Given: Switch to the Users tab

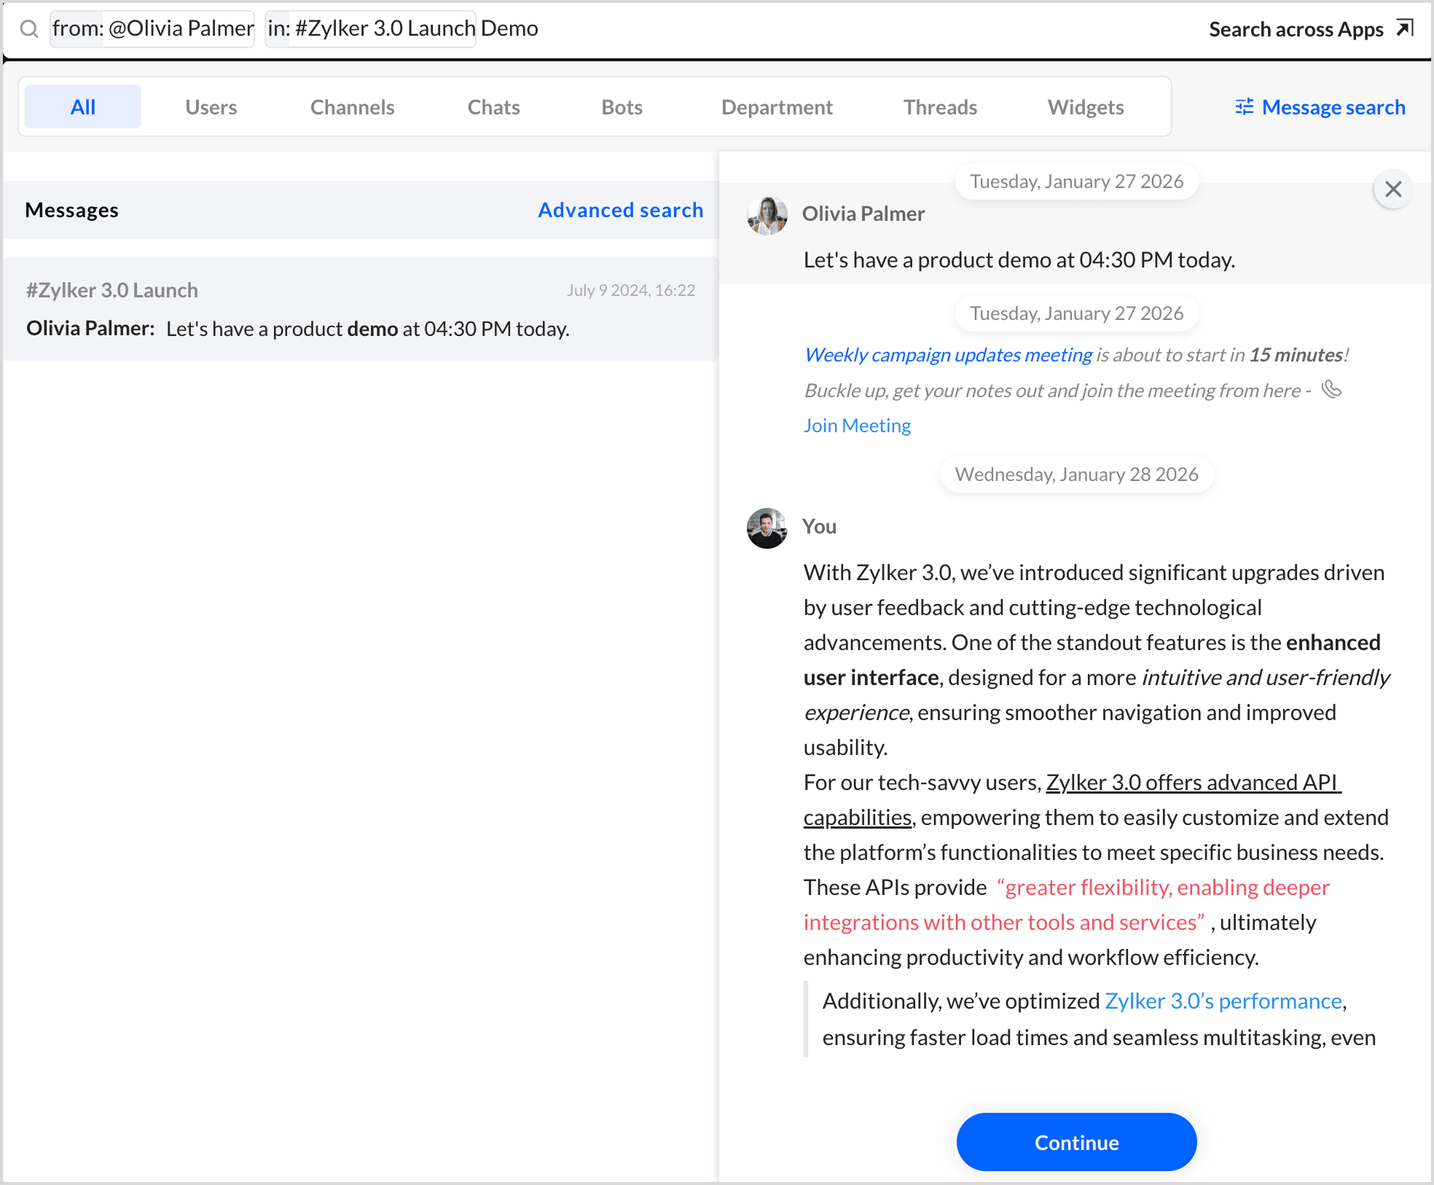Looking at the screenshot, I should [x=211, y=107].
